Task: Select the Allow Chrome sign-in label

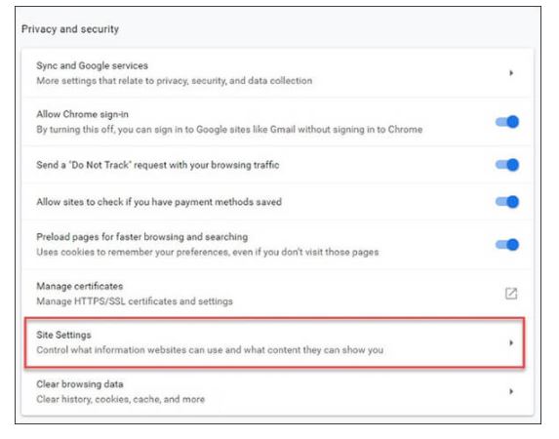Action: (x=82, y=114)
